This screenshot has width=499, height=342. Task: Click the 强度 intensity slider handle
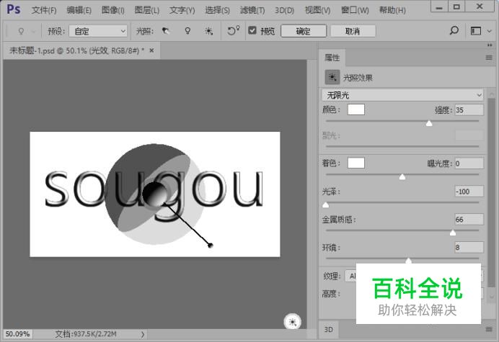pos(429,123)
